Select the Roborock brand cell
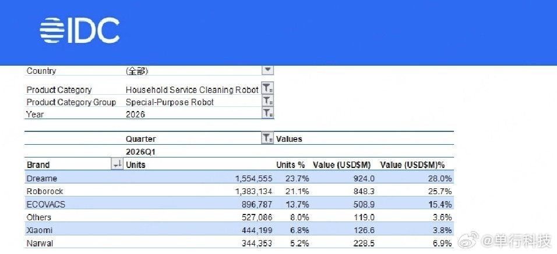This screenshot has width=557, height=254. tap(45, 191)
